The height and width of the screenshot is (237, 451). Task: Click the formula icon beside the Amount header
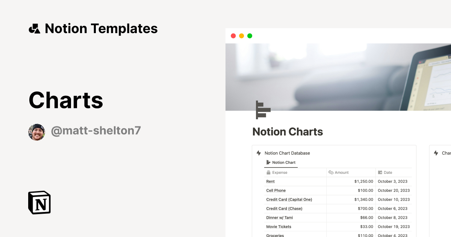coord(331,172)
